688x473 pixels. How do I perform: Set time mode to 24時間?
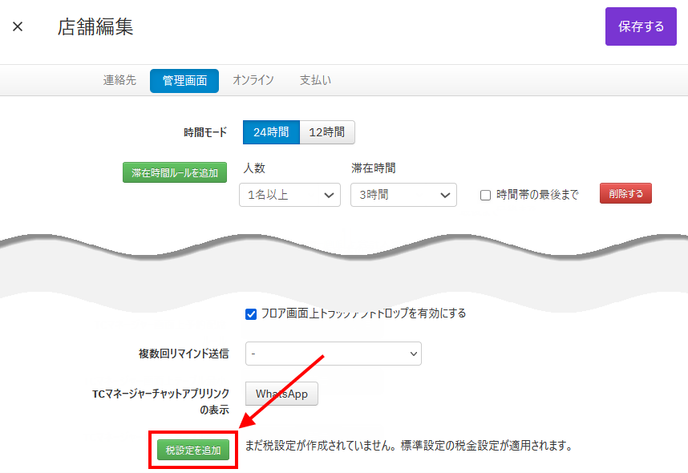point(271,132)
